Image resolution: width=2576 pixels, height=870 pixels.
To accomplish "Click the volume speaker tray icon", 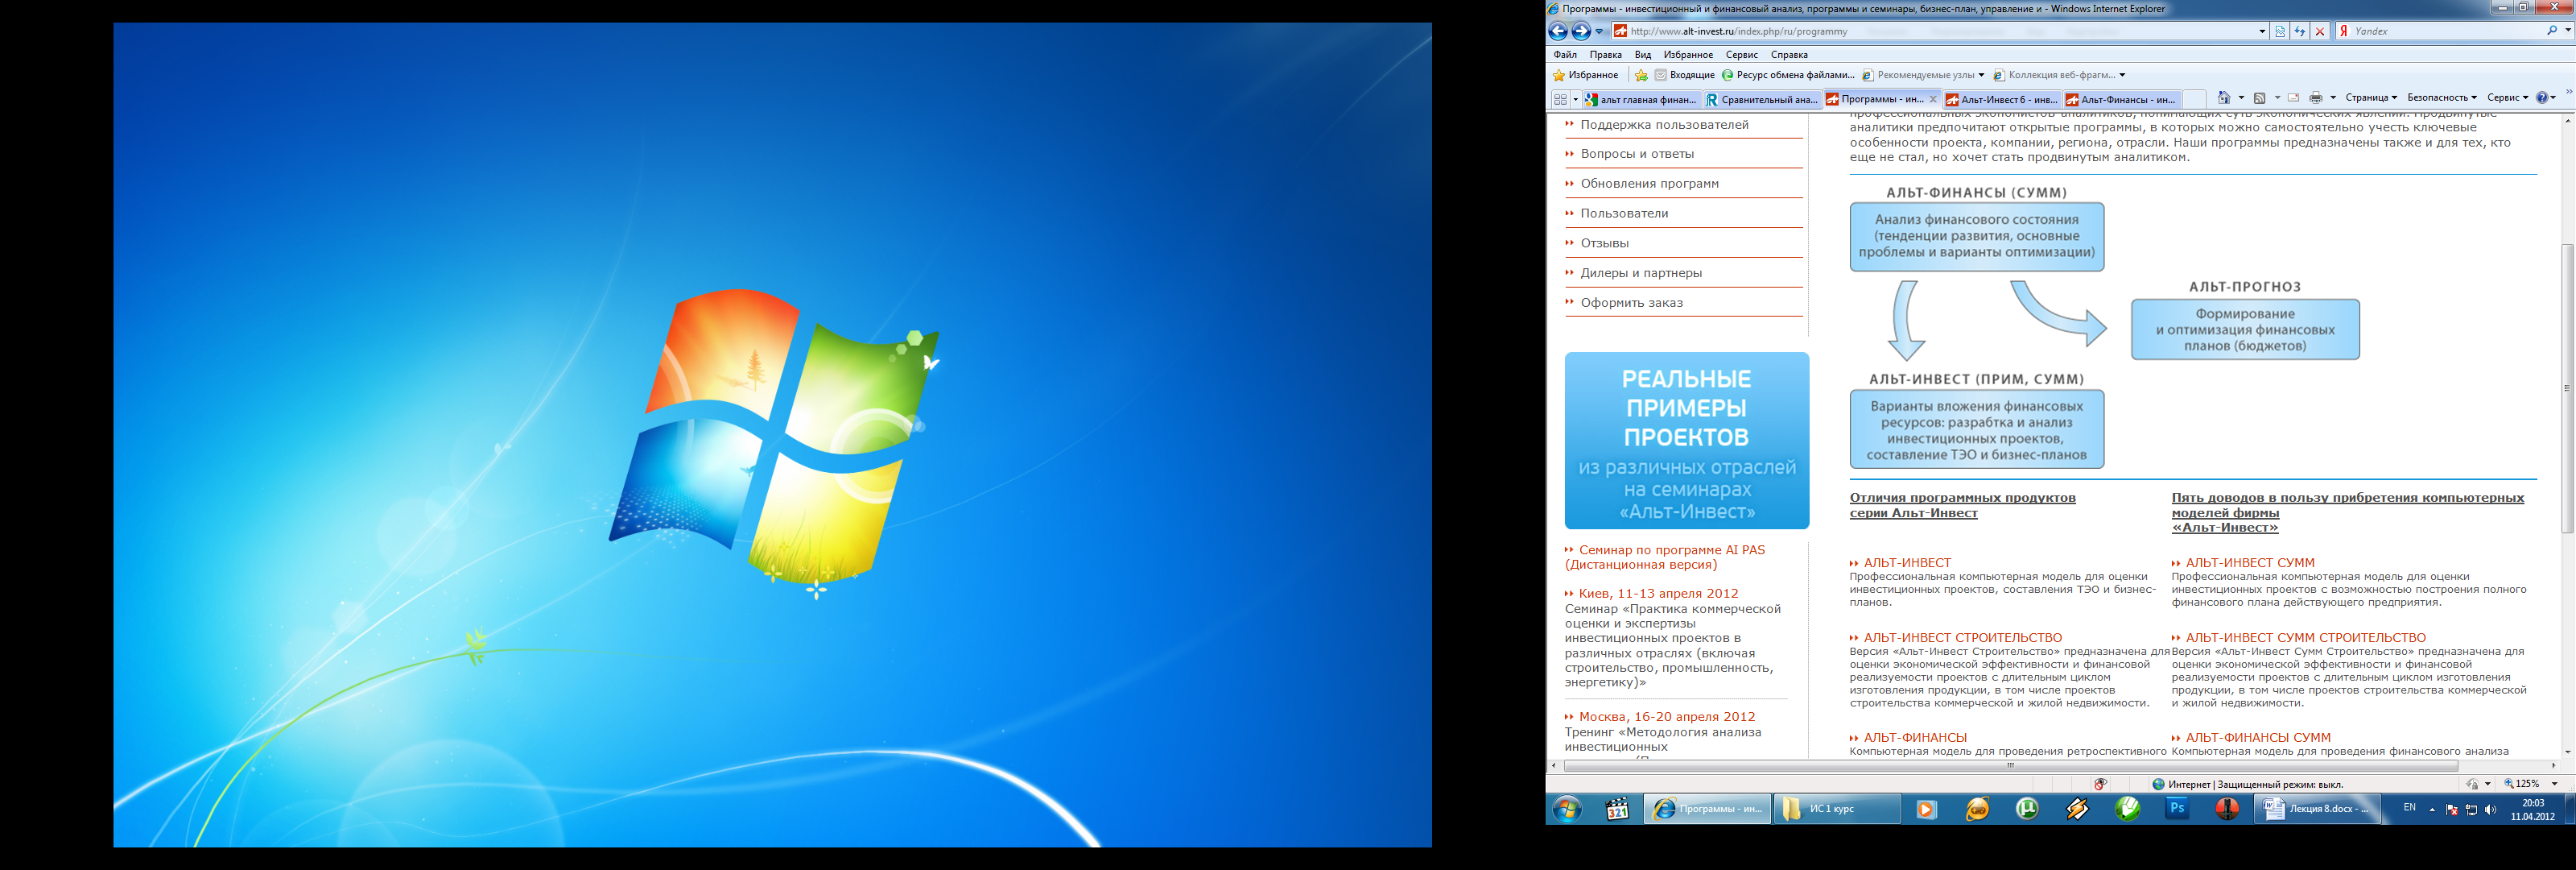I will pos(2491,810).
